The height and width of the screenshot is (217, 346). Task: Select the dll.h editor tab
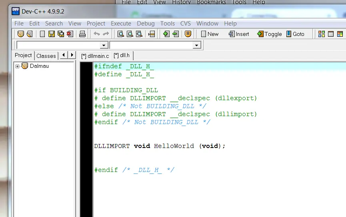click(122, 55)
